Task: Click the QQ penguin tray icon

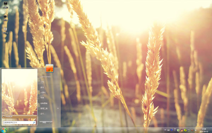Action: [182, 130]
